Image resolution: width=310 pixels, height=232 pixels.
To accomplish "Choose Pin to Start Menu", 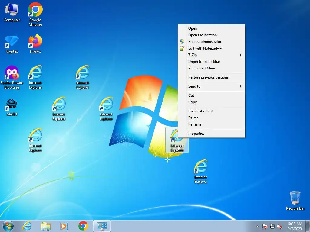I will coord(211,68).
